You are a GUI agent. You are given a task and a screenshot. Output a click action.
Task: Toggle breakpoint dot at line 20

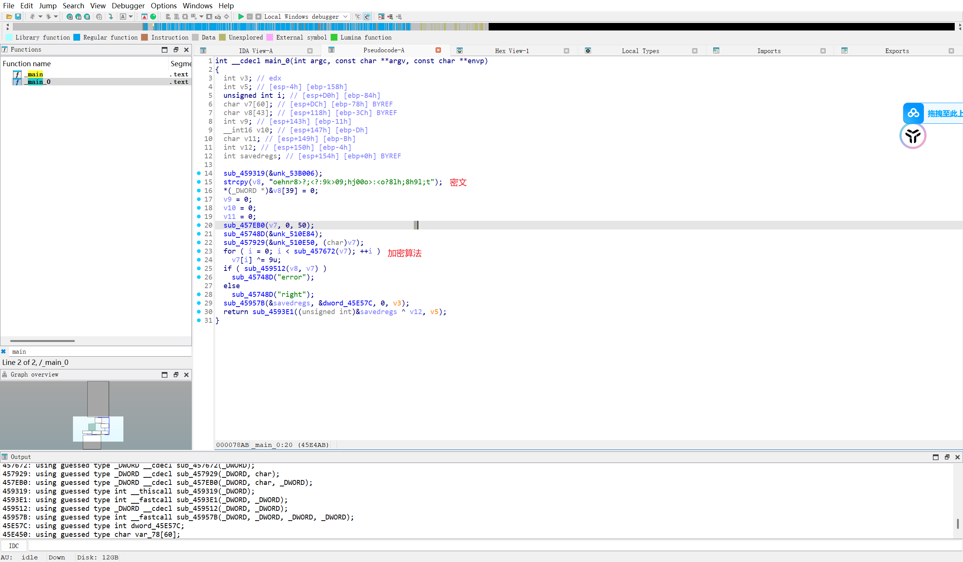(199, 225)
